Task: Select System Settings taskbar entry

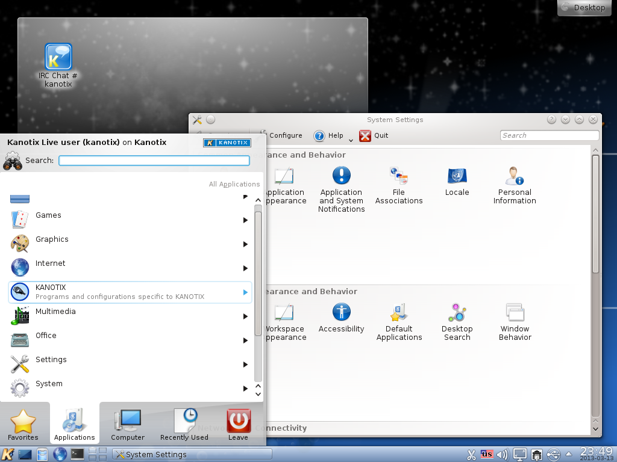Action: 192,455
